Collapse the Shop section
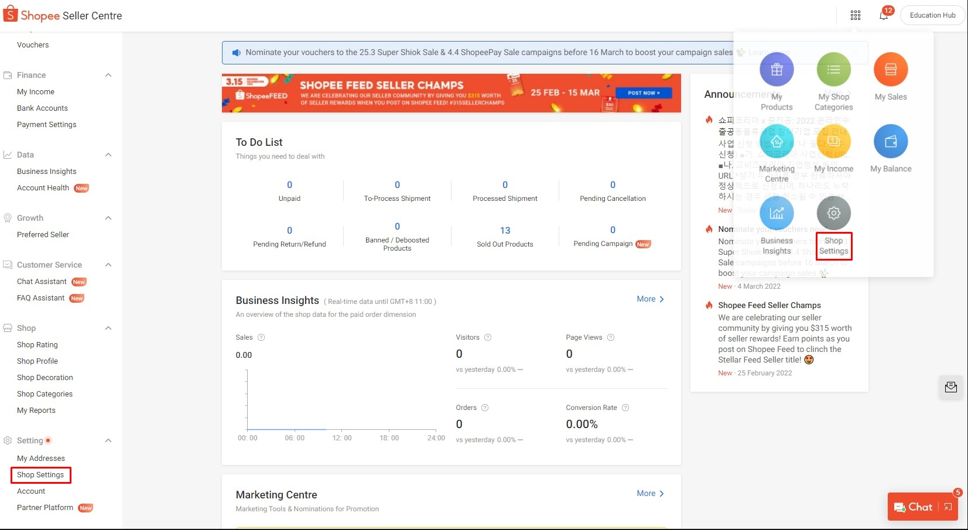This screenshot has width=968, height=530. [x=108, y=328]
